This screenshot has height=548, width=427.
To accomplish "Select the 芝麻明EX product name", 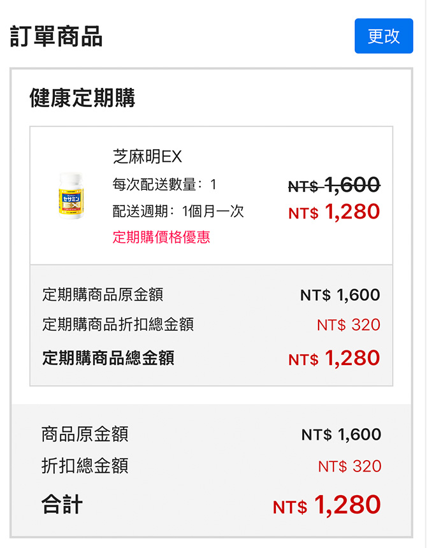I will (x=147, y=157).
